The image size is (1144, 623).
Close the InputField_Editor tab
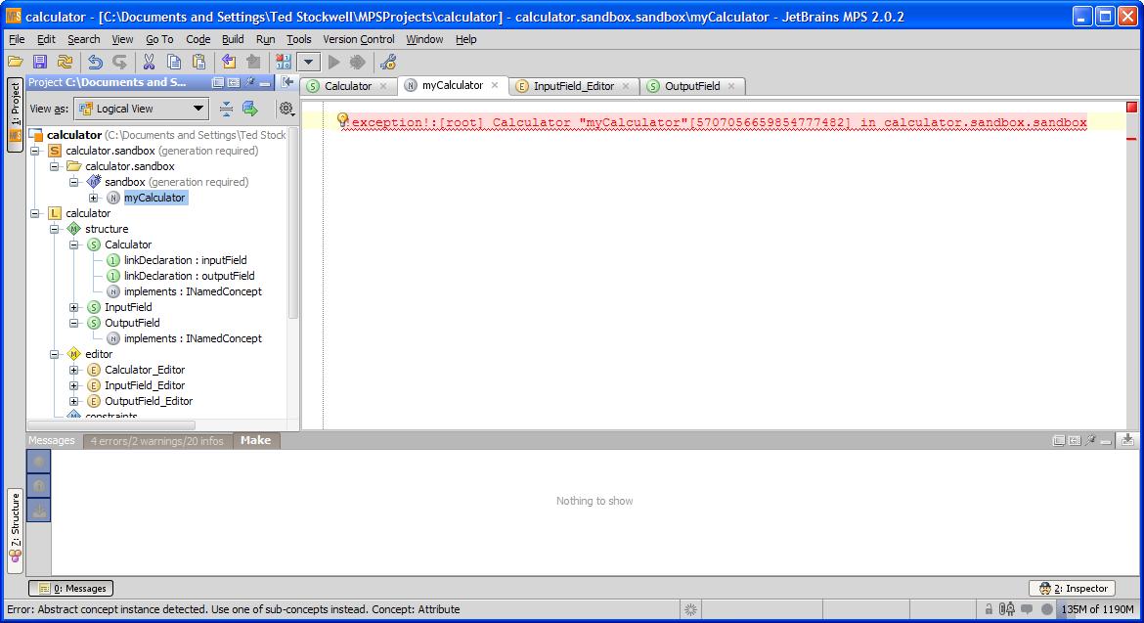pyautogui.click(x=625, y=86)
